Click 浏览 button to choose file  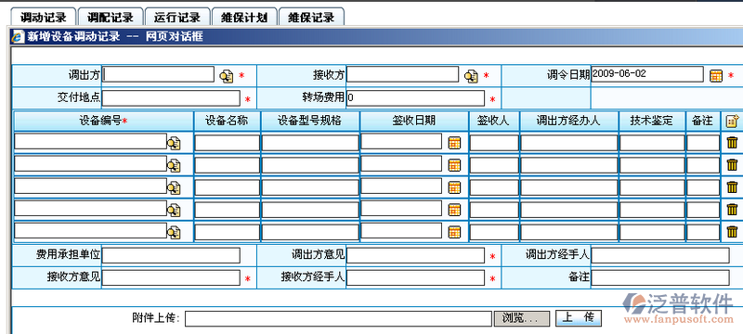[522, 318]
